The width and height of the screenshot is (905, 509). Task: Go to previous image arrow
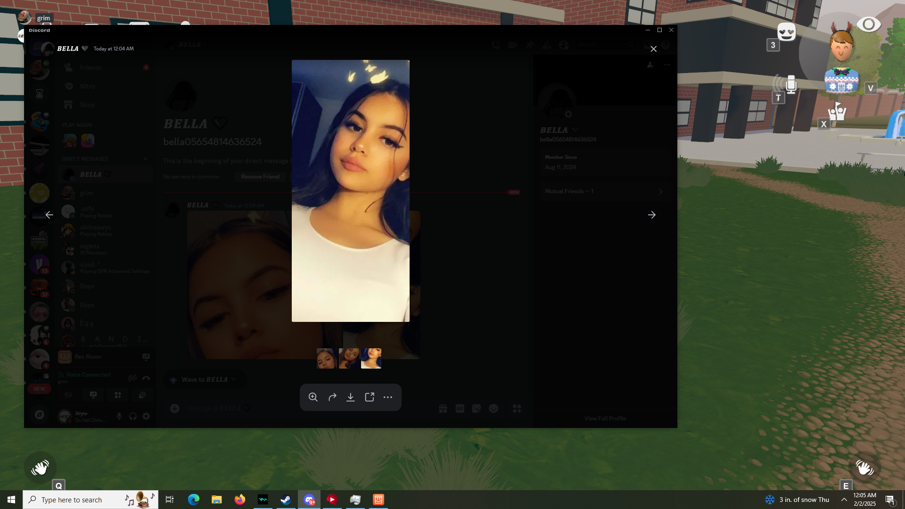coord(49,215)
